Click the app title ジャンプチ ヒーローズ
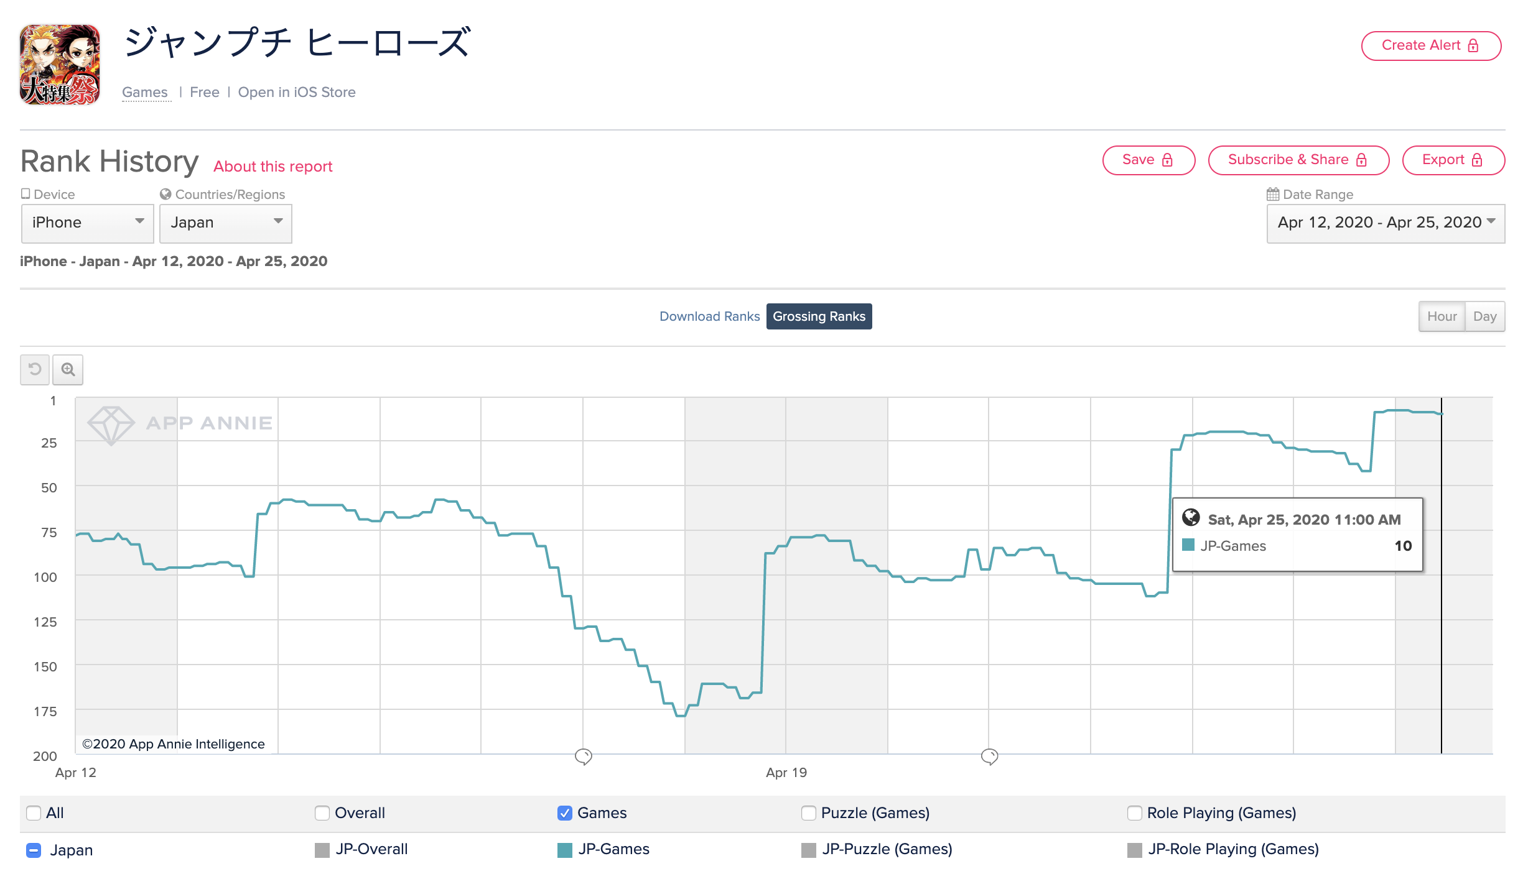 coord(297,43)
